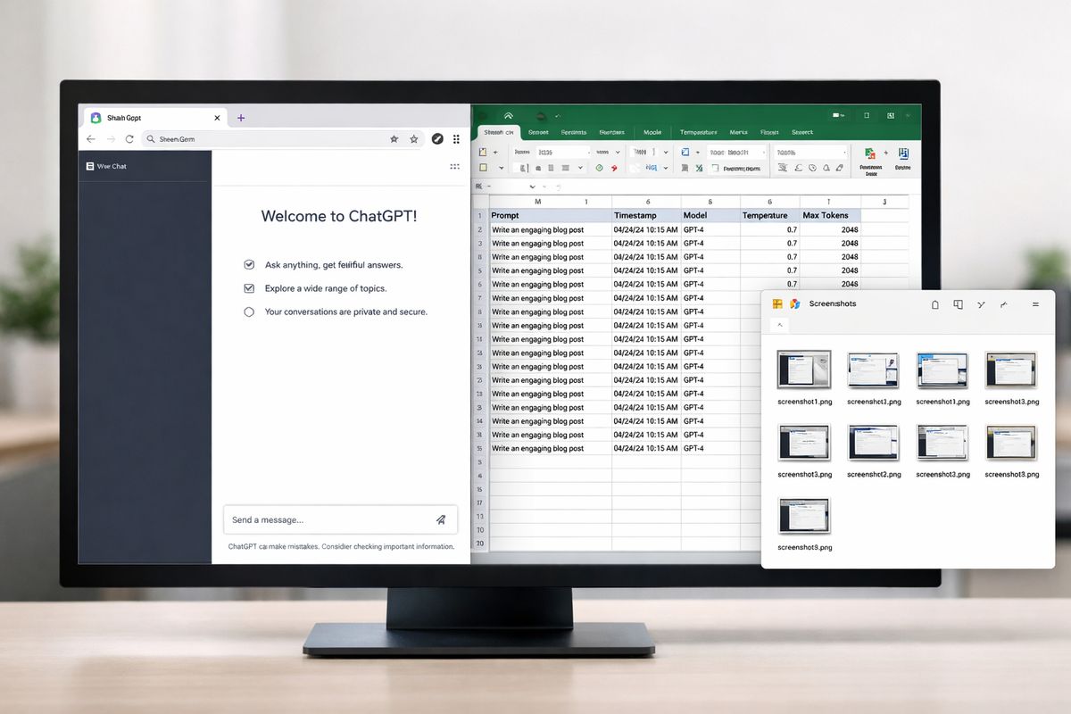
Task: Select the Model header cell
Action: pyautogui.click(x=710, y=216)
